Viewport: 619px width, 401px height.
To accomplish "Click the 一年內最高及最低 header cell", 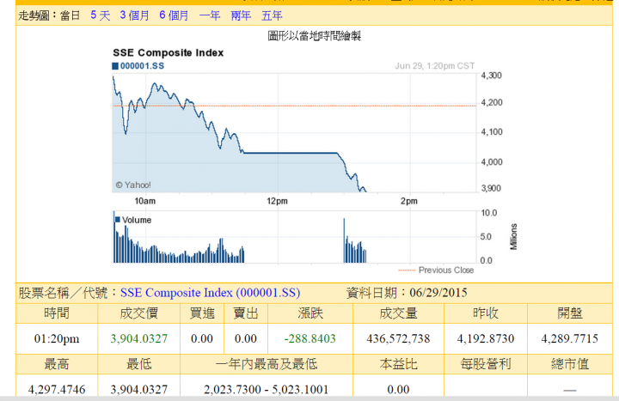I will pyautogui.click(x=267, y=364).
